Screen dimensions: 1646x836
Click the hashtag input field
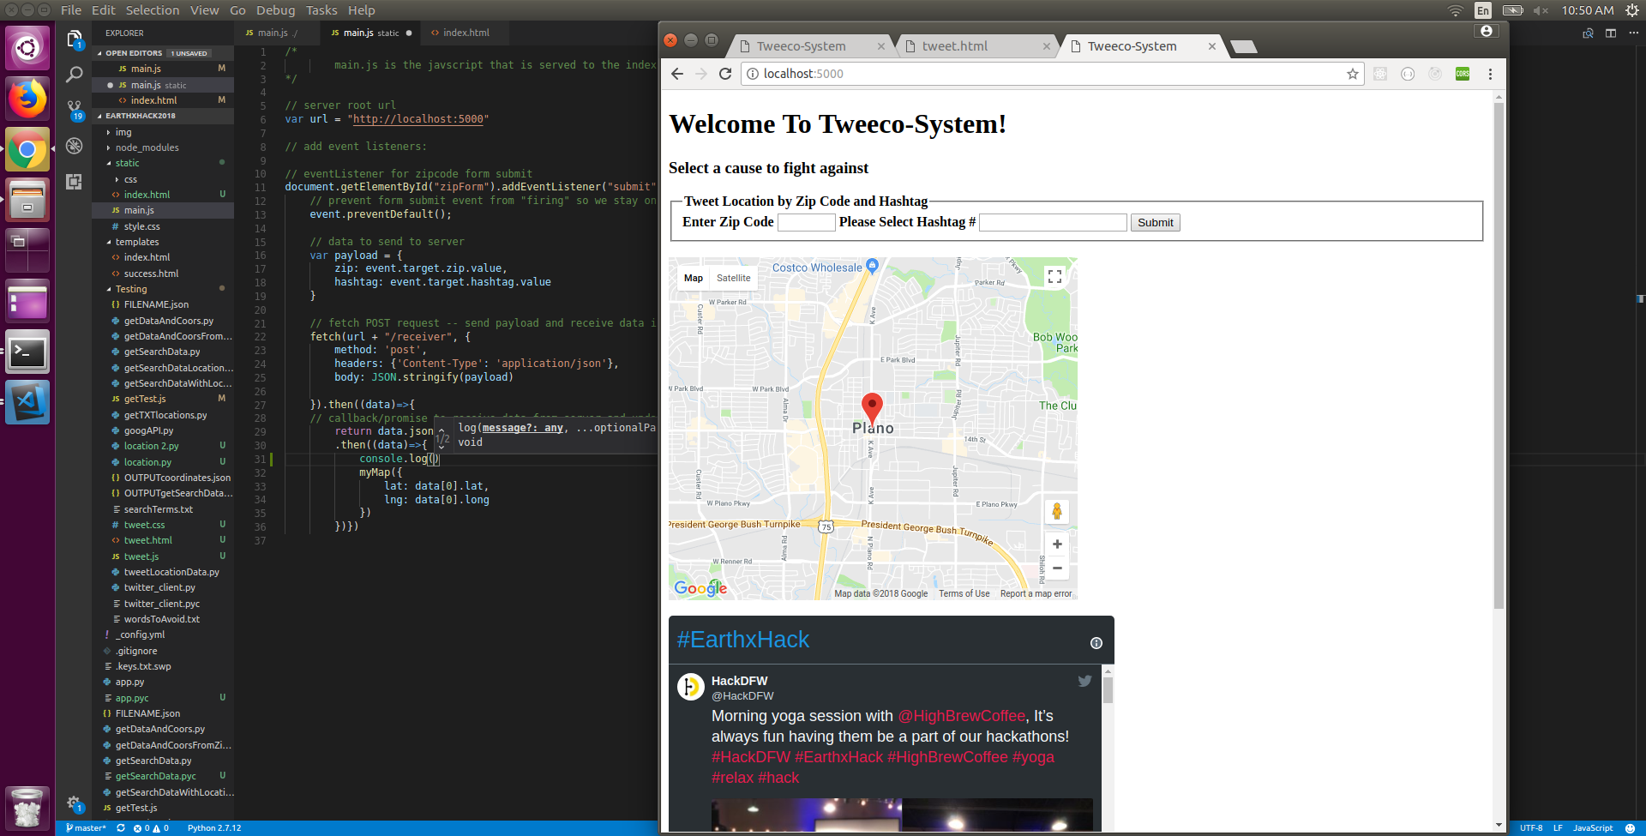tap(1053, 223)
